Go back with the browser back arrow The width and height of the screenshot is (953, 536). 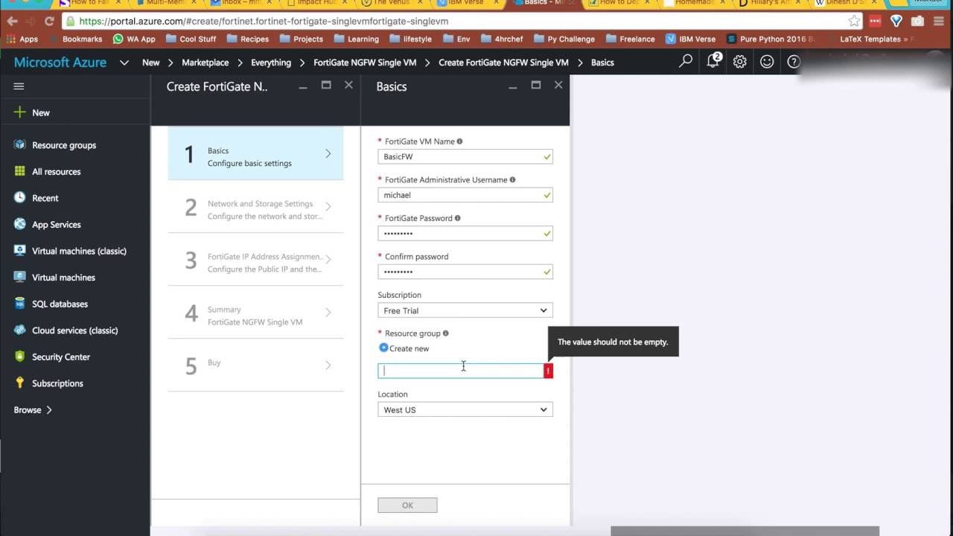12,21
